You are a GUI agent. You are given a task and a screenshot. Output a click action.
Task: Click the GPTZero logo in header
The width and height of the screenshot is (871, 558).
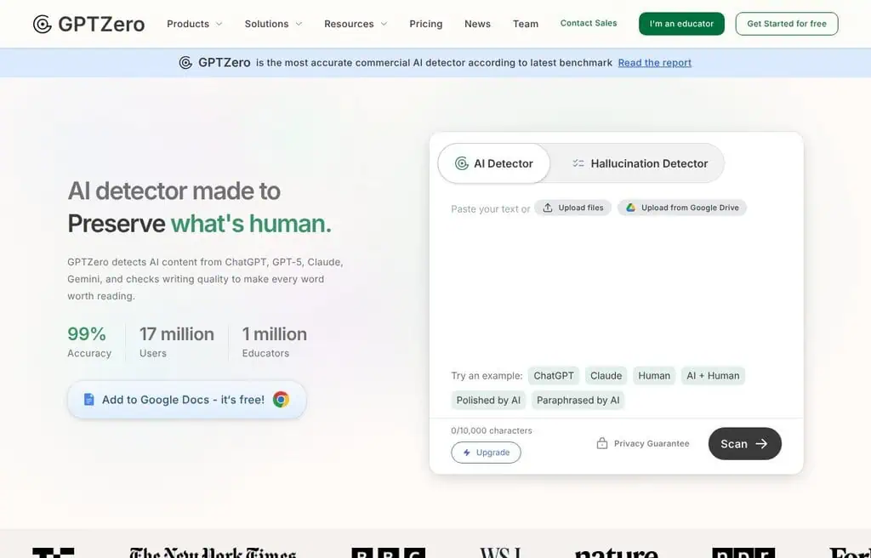point(88,24)
